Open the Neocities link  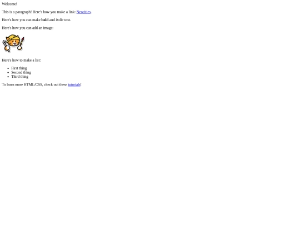83,12
